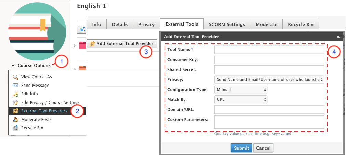Click the pink folder icon
Screen dimensions: 346x155
click(82, 45)
